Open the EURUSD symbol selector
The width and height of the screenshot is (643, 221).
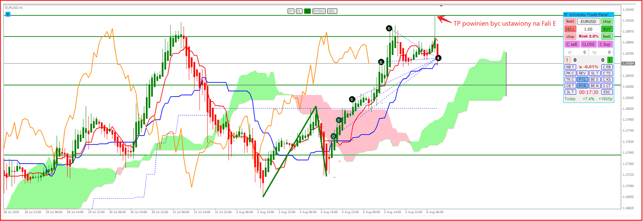588,22
